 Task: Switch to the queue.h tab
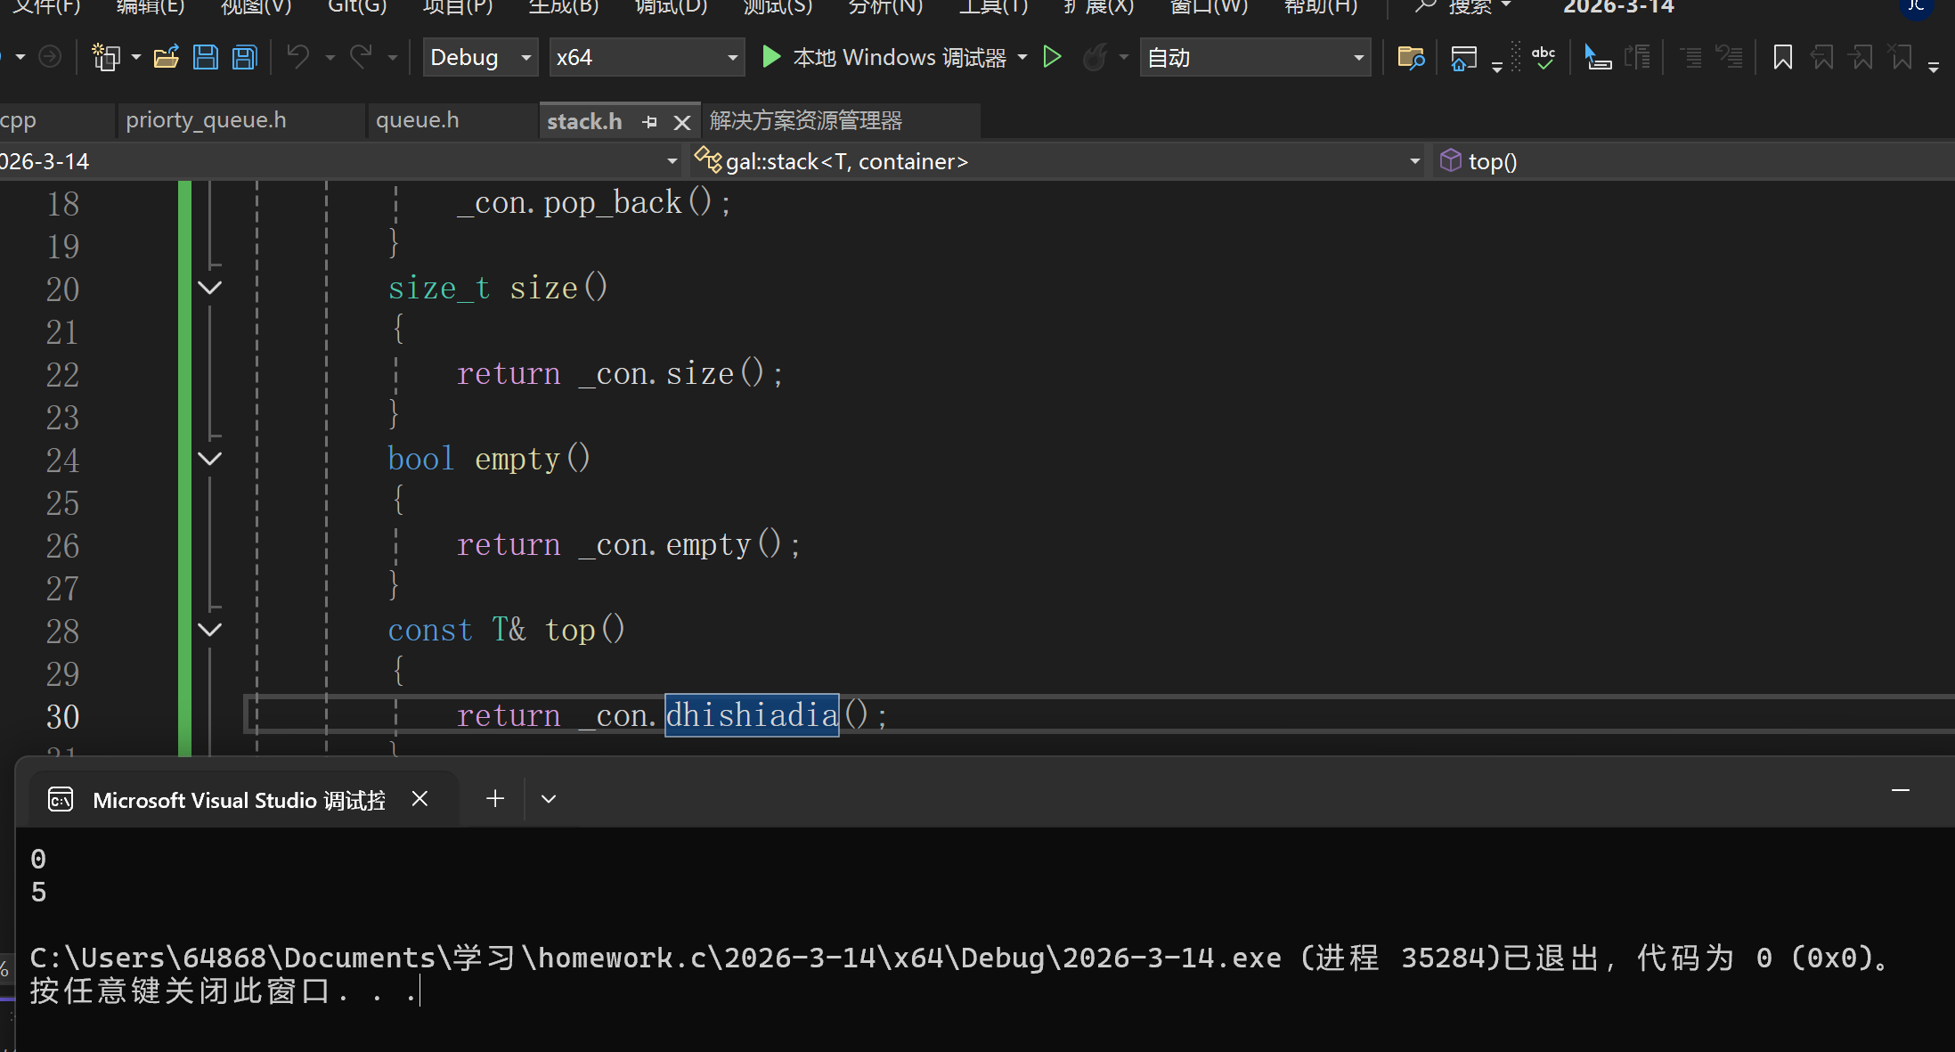[x=418, y=120]
